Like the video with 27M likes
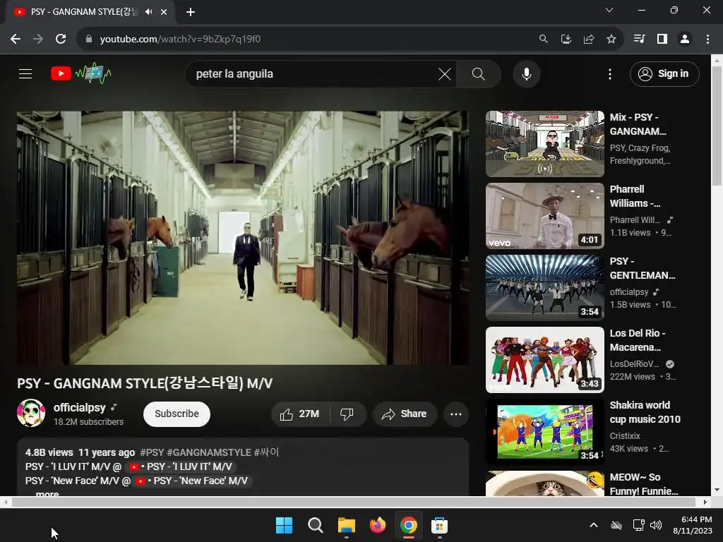 300,414
